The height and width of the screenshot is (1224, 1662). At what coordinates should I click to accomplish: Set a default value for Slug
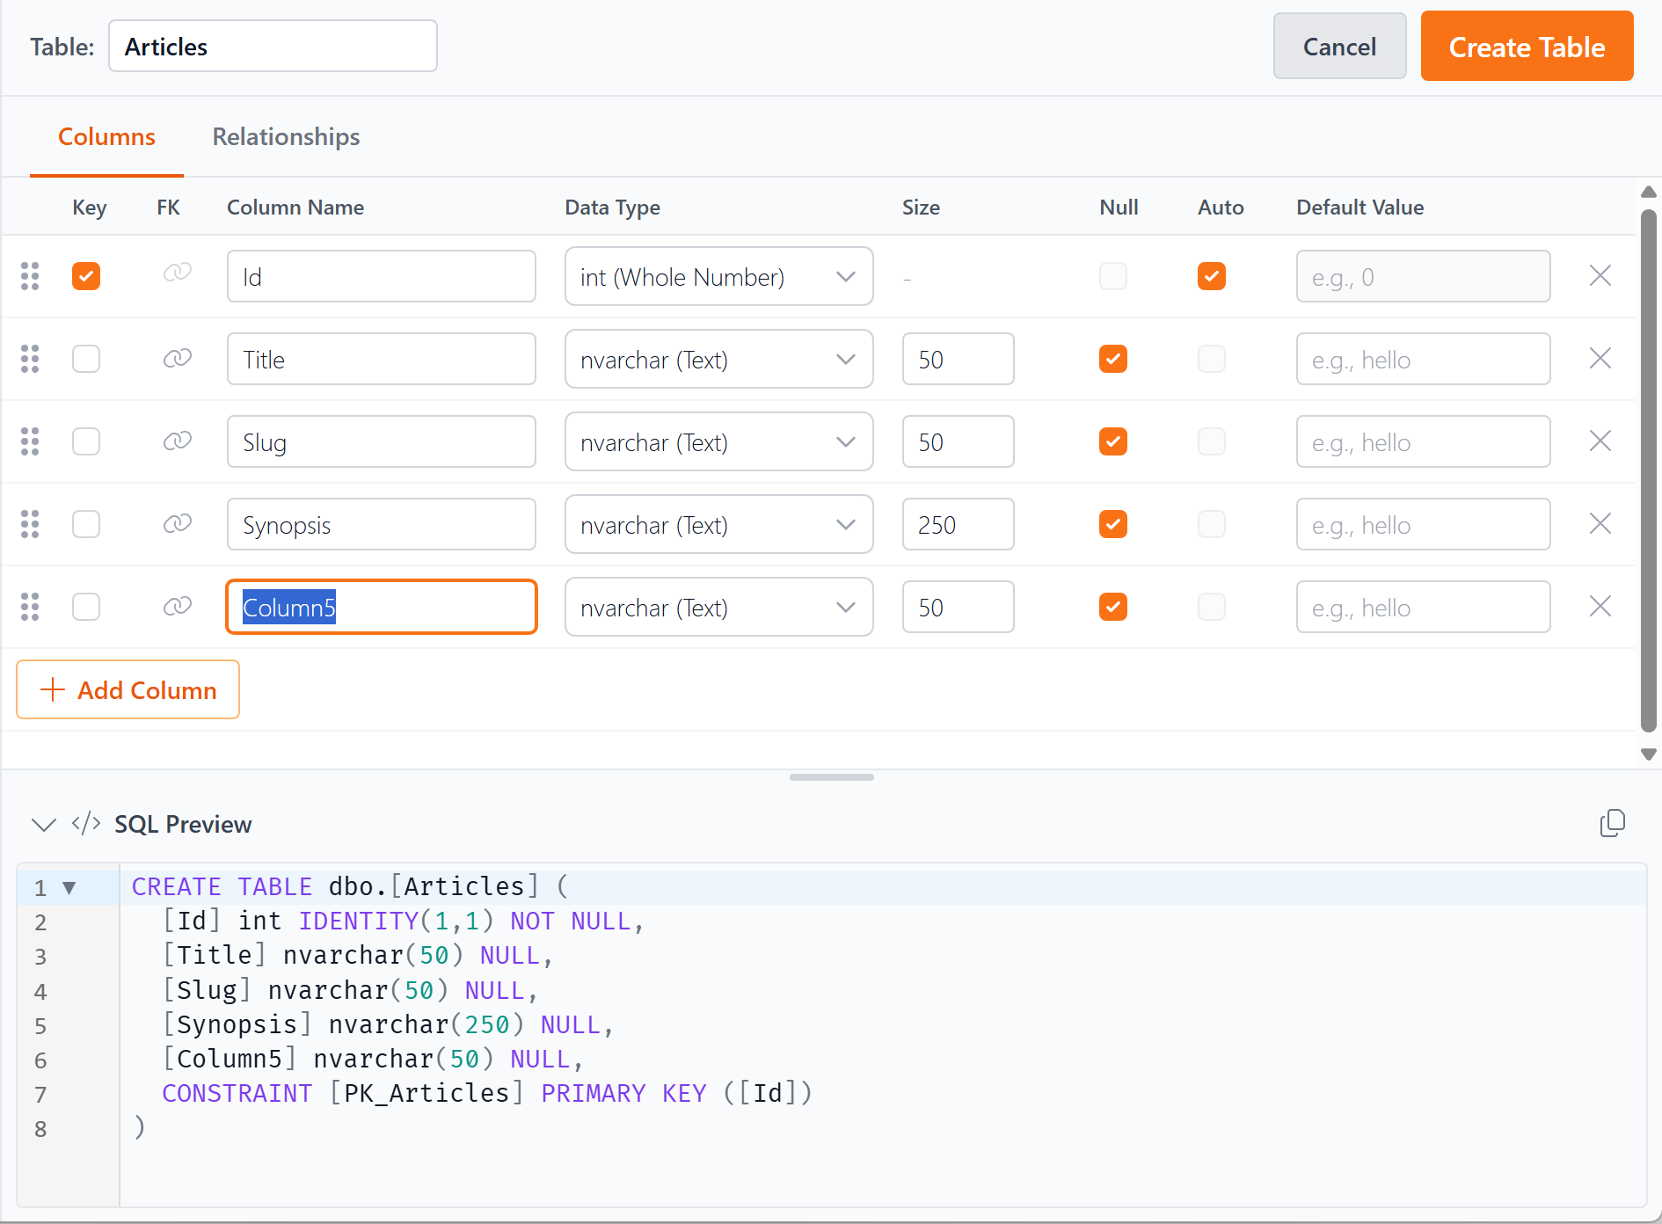point(1424,441)
